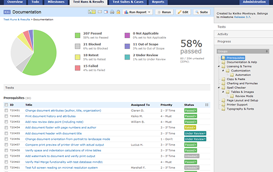Image resolution: width=273 pixels, height=172 pixels.
Task: Click the Tables & Images folder icon
Action: (227, 92)
